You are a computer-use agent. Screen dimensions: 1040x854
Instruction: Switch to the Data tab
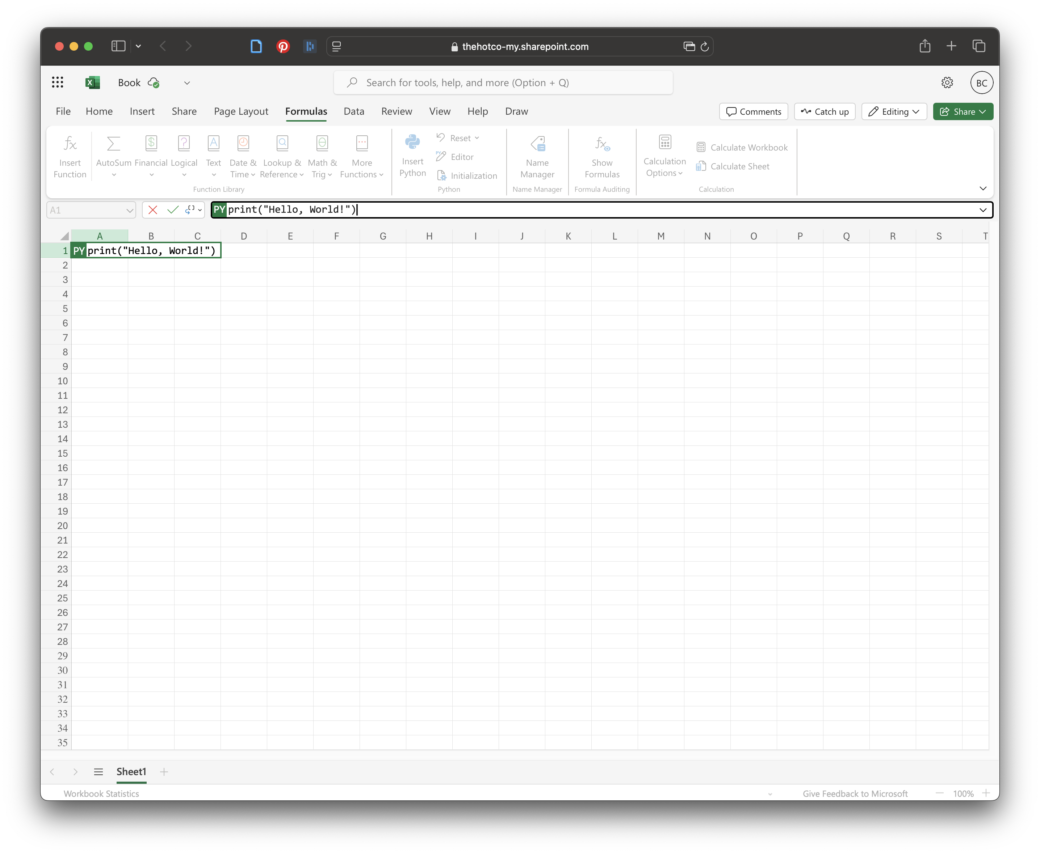(353, 112)
